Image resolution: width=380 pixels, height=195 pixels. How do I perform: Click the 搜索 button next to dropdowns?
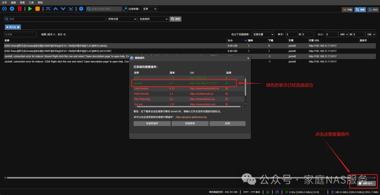(176, 19)
